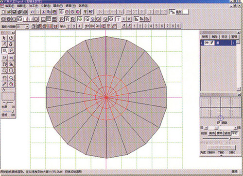Select the arrow selection tool
Viewport: 243px width, 176px height.
4,38
